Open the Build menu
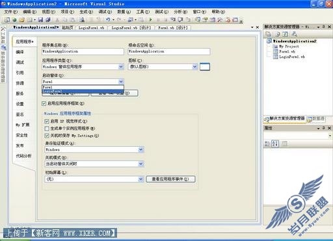This screenshot has height=241, width=333. coord(86,12)
